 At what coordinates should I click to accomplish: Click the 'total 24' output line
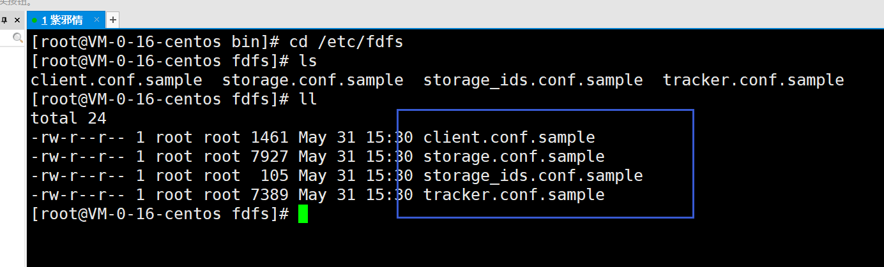coord(68,118)
